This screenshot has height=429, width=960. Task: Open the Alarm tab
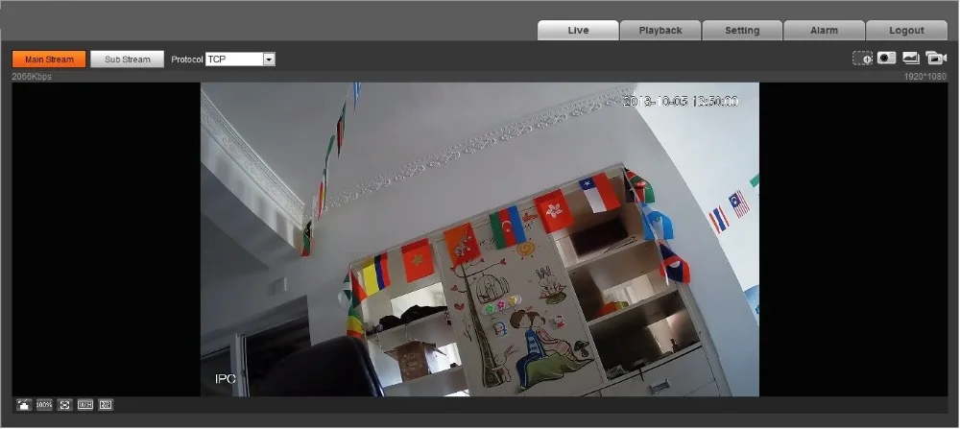(x=824, y=30)
